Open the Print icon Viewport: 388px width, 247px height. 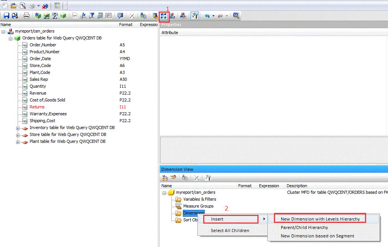click(25, 15)
